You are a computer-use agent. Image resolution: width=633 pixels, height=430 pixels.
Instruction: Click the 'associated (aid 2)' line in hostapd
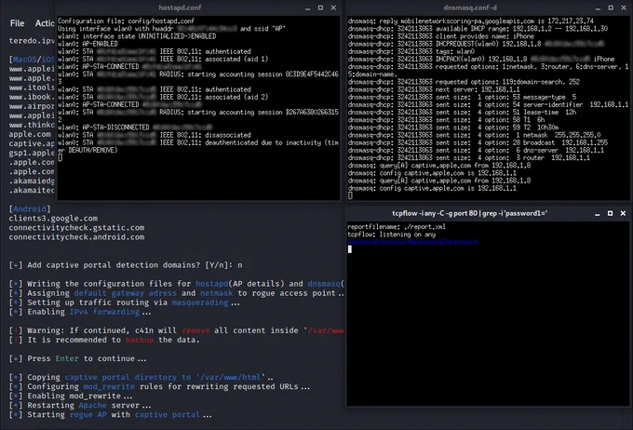(x=163, y=97)
